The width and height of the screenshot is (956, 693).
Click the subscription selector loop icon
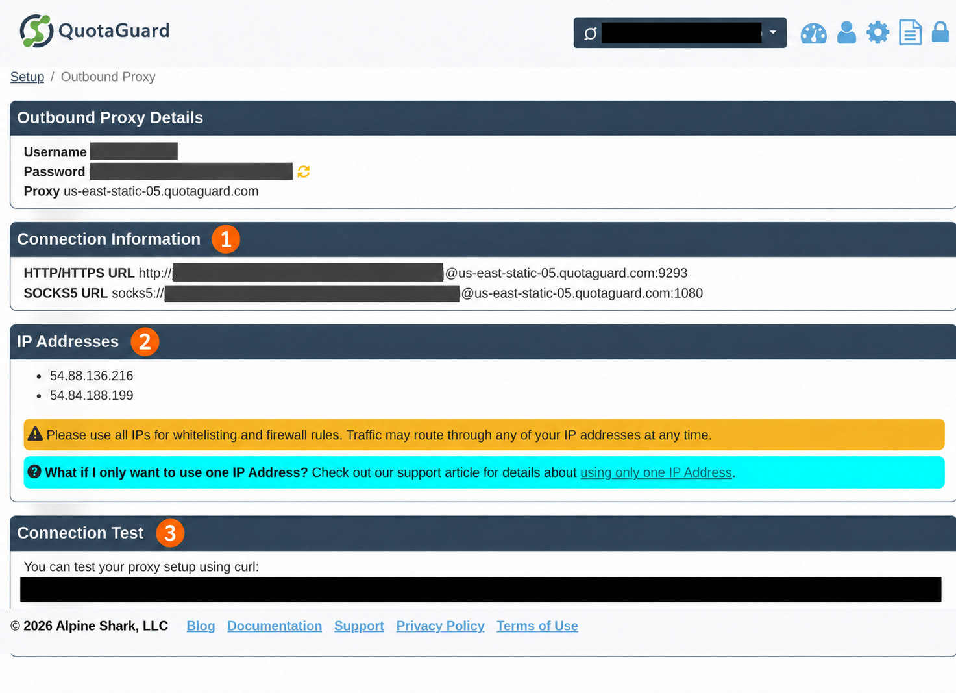pyautogui.click(x=590, y=33)
